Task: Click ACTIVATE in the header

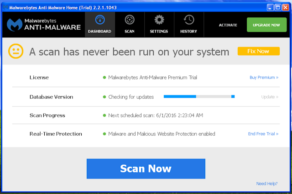Action: (228, 25)
